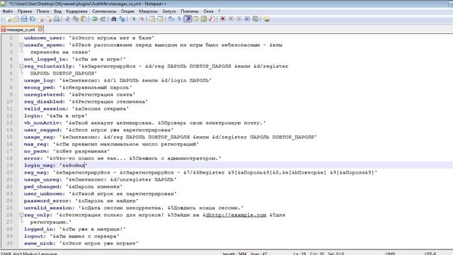Open the Поиск menu
Viewport: 453px width, 255px height.
[42, 11]
